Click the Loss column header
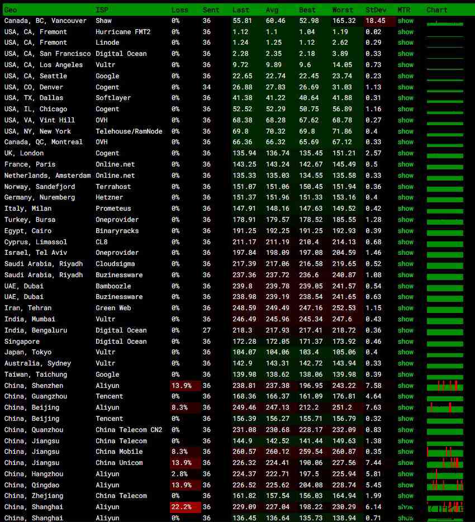The width and height of the screenshot is (475, 522). tap(180, 10)
